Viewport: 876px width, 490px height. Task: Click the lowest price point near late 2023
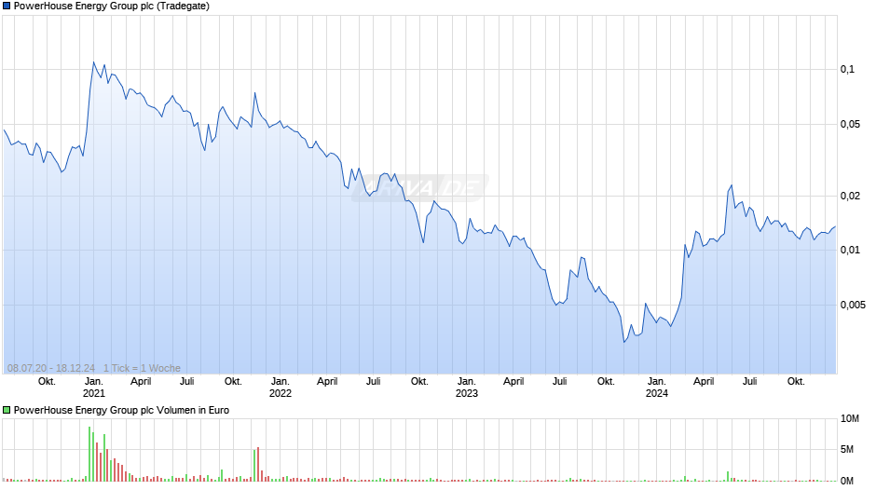pos(624,342)
